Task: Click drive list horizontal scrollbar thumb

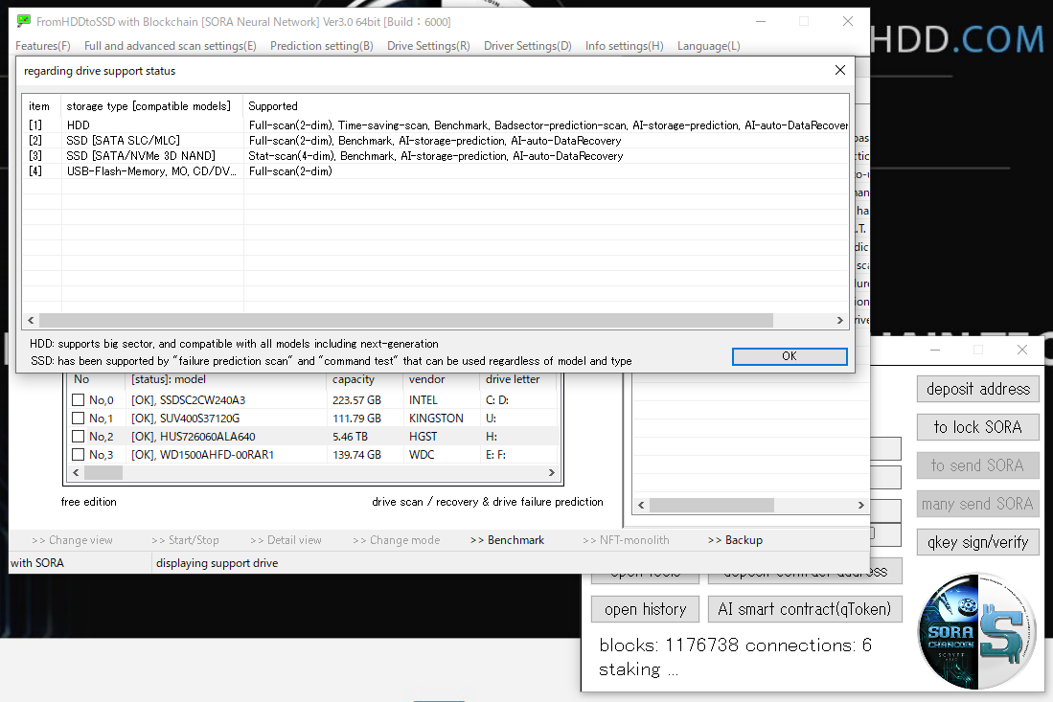Action: tap(103, 473)
